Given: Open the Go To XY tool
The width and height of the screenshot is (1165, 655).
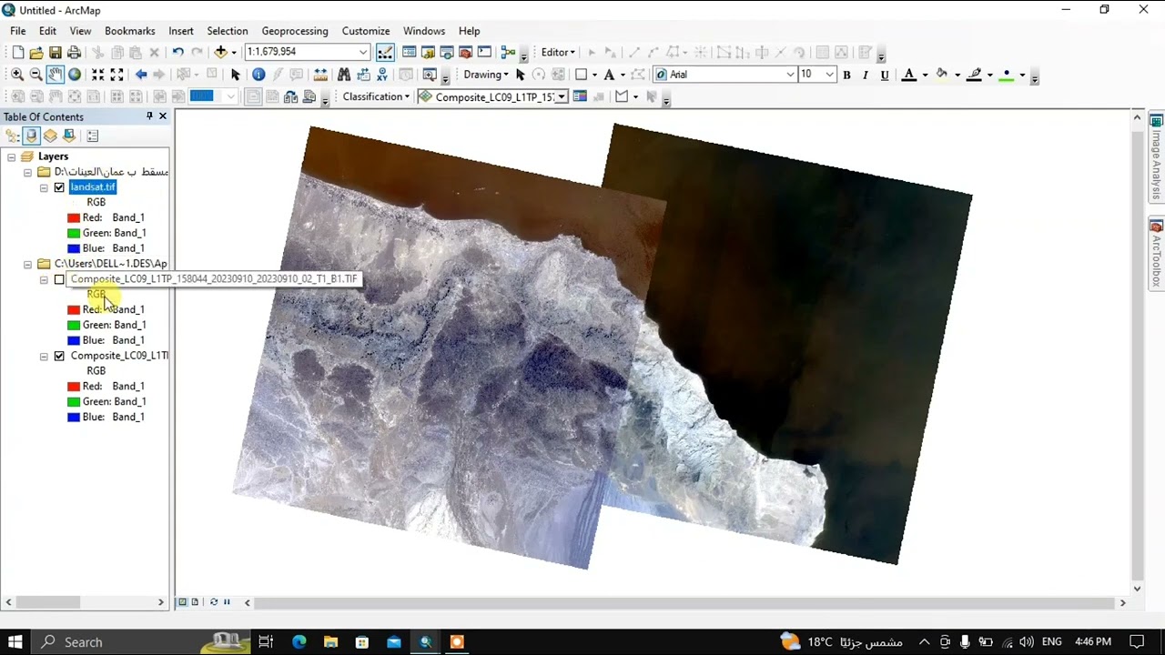Looking at the screenshot, I should click(381, 75).
